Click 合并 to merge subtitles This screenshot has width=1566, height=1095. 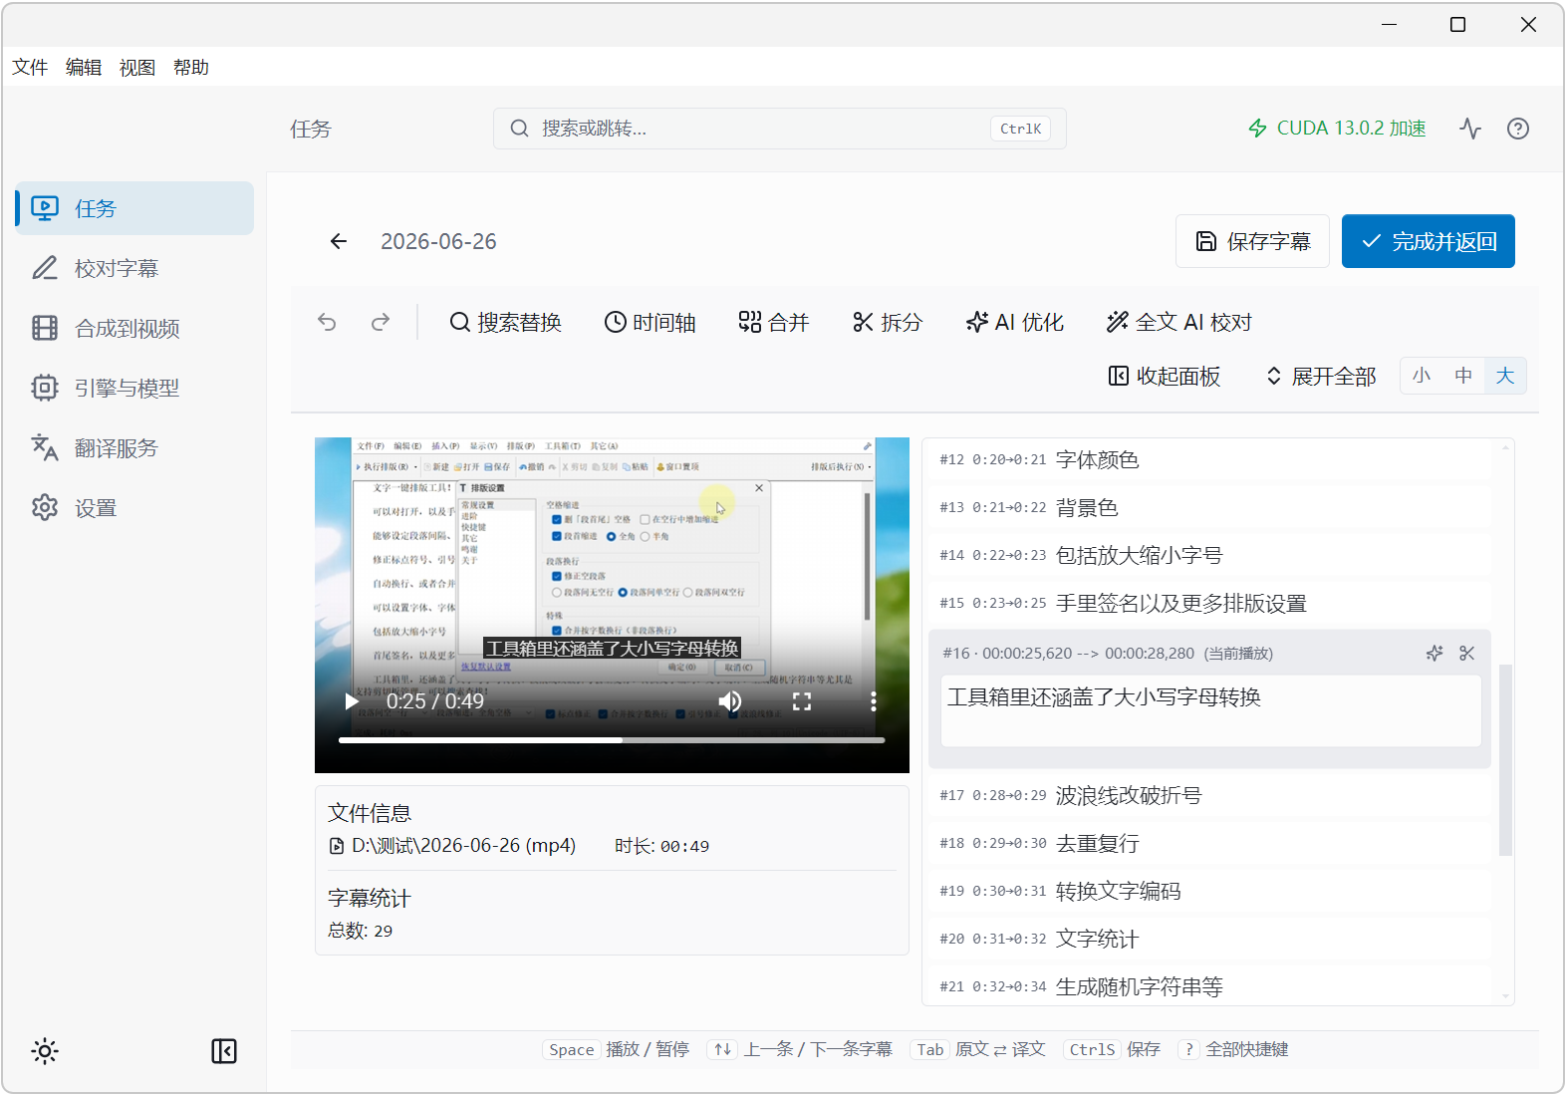pyautogui.click(x=774, y=322)
